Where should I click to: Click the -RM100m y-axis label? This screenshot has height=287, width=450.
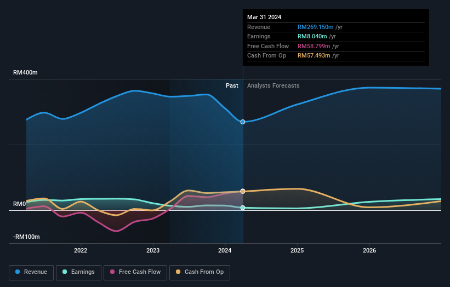coord(26,237)
